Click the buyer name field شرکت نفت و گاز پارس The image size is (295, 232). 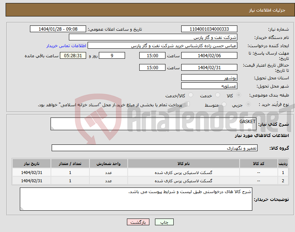coord(153,37)
